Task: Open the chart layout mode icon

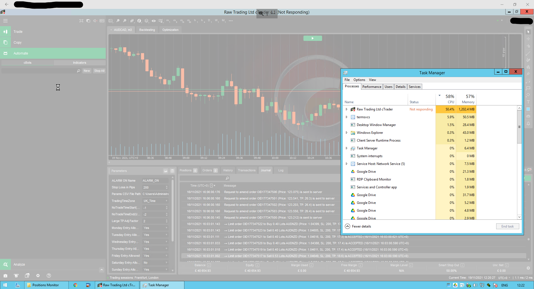Action: (110, 21)
